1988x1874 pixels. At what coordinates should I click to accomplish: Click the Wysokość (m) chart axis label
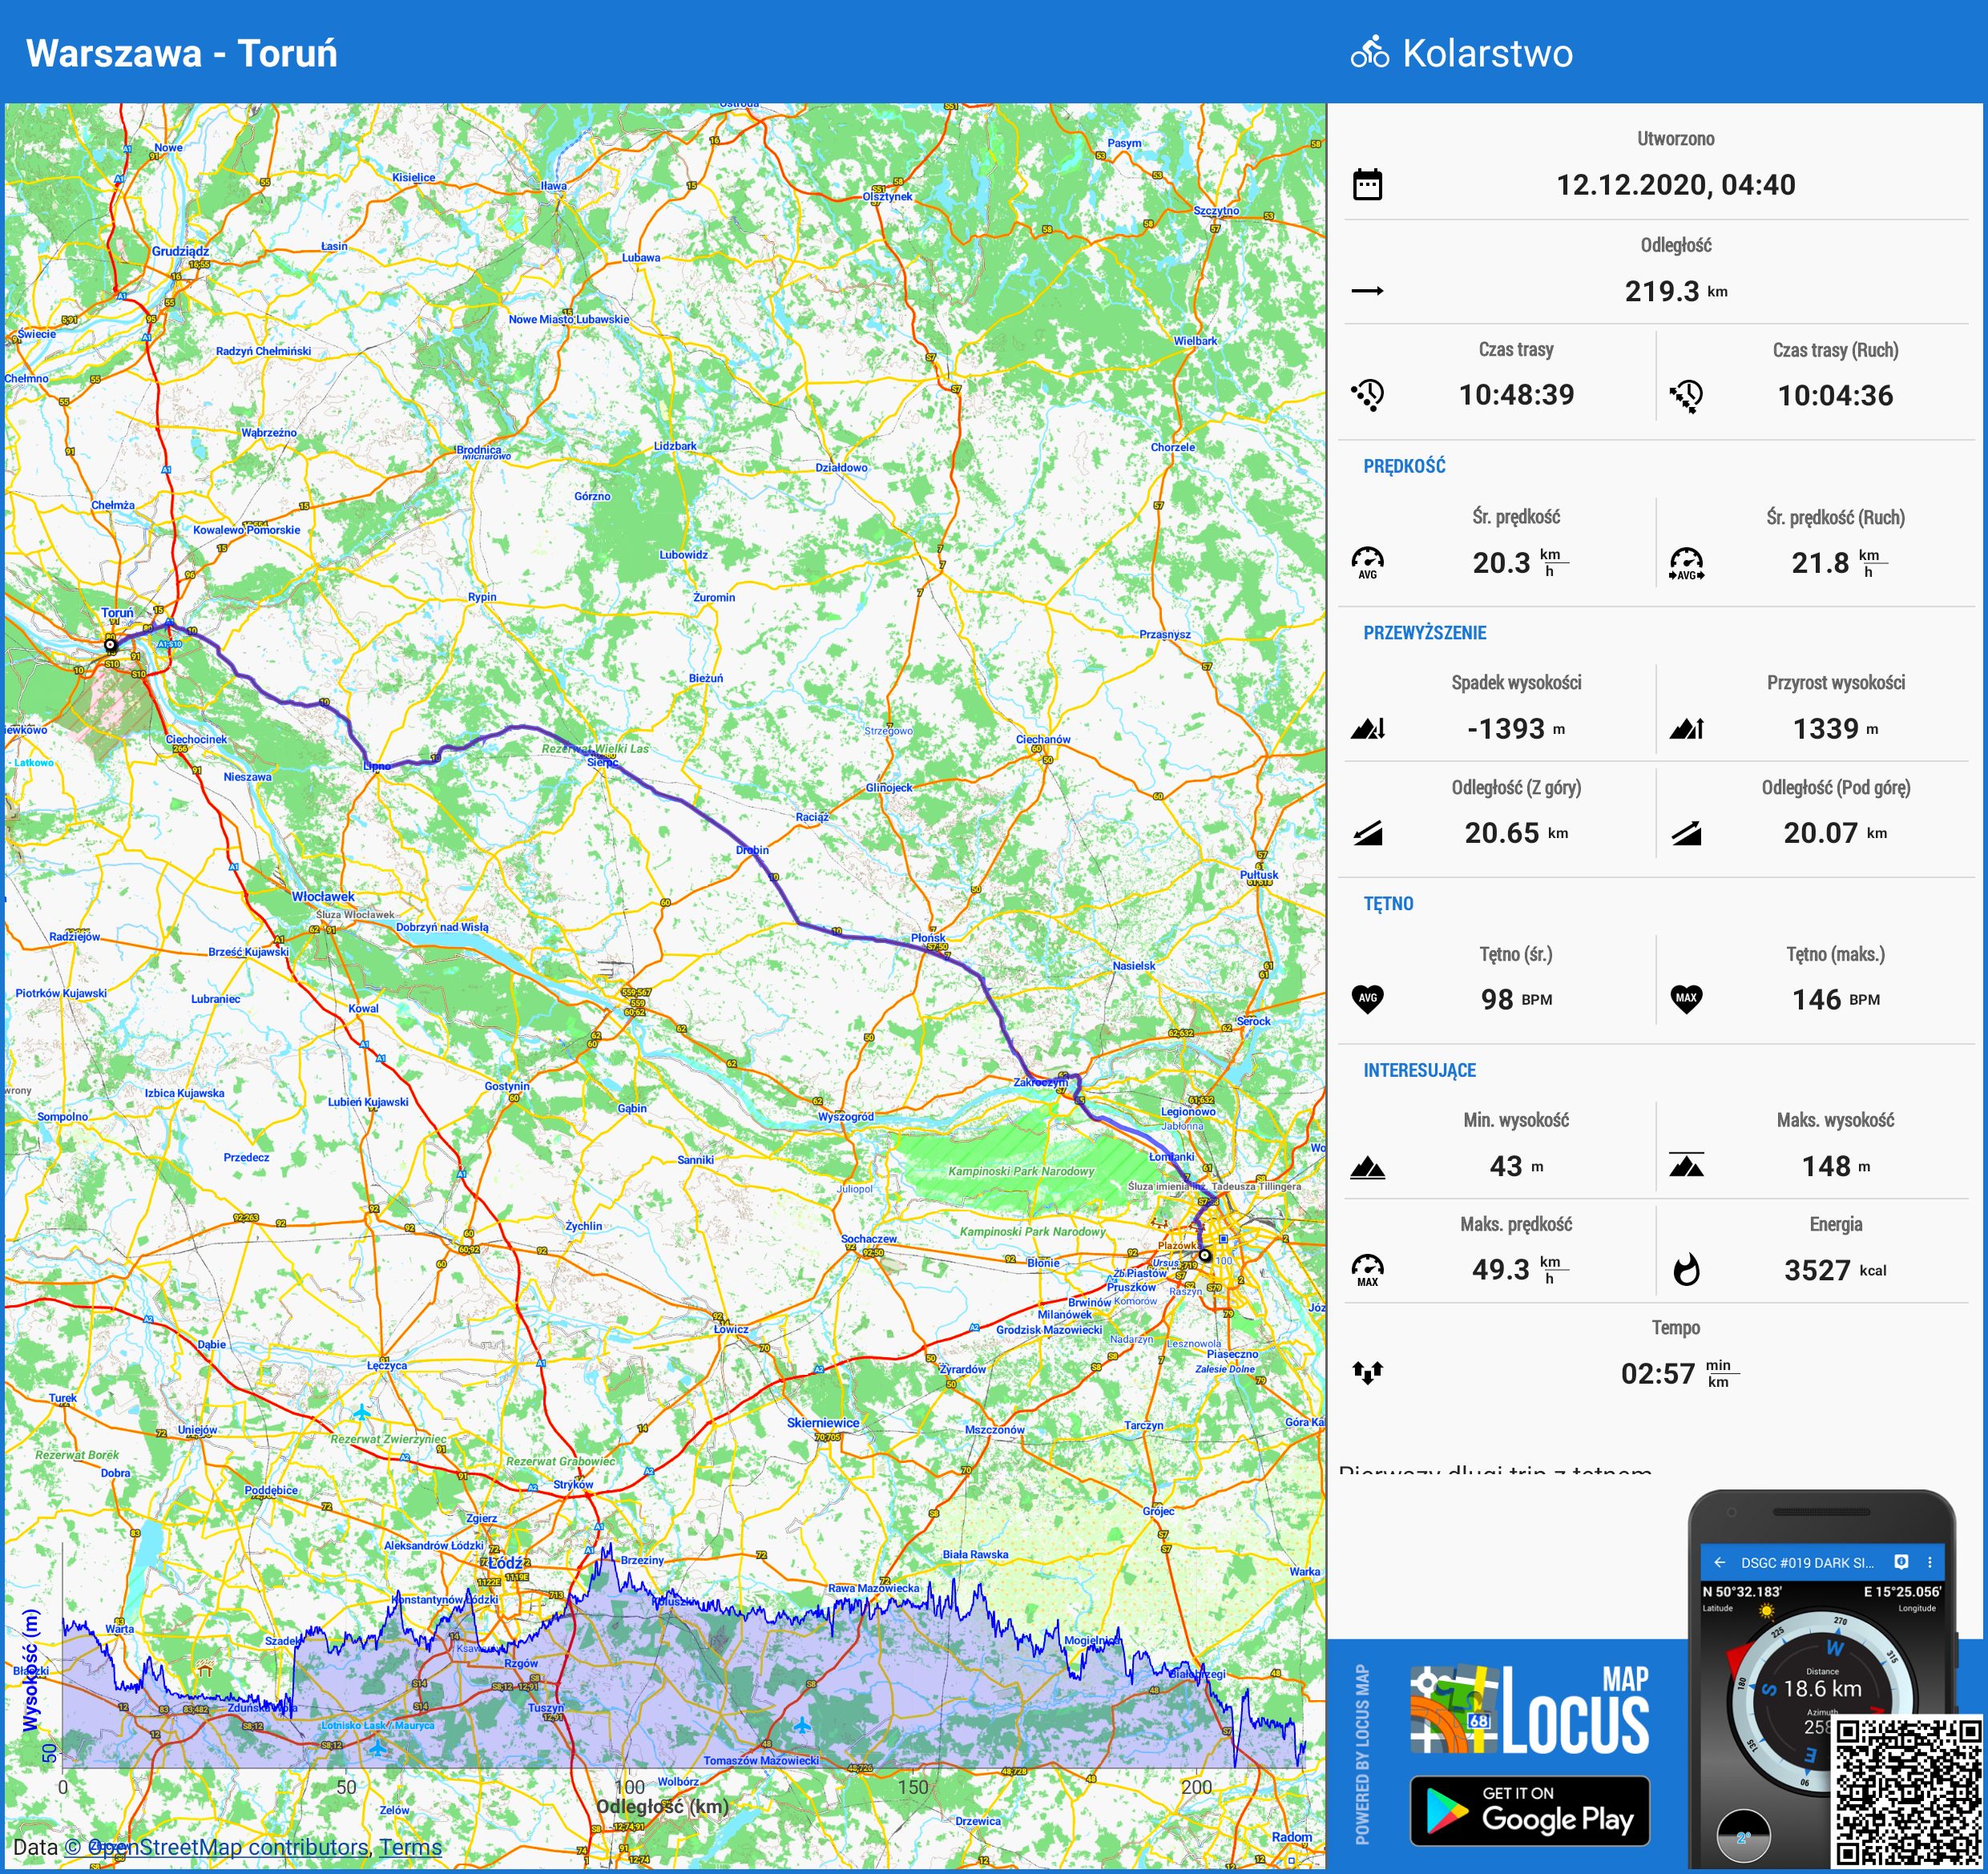(31, 1670)
